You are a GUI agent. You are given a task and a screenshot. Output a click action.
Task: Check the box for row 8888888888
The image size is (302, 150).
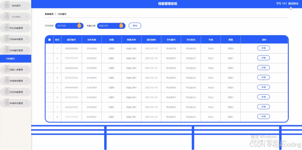(49, 49)
